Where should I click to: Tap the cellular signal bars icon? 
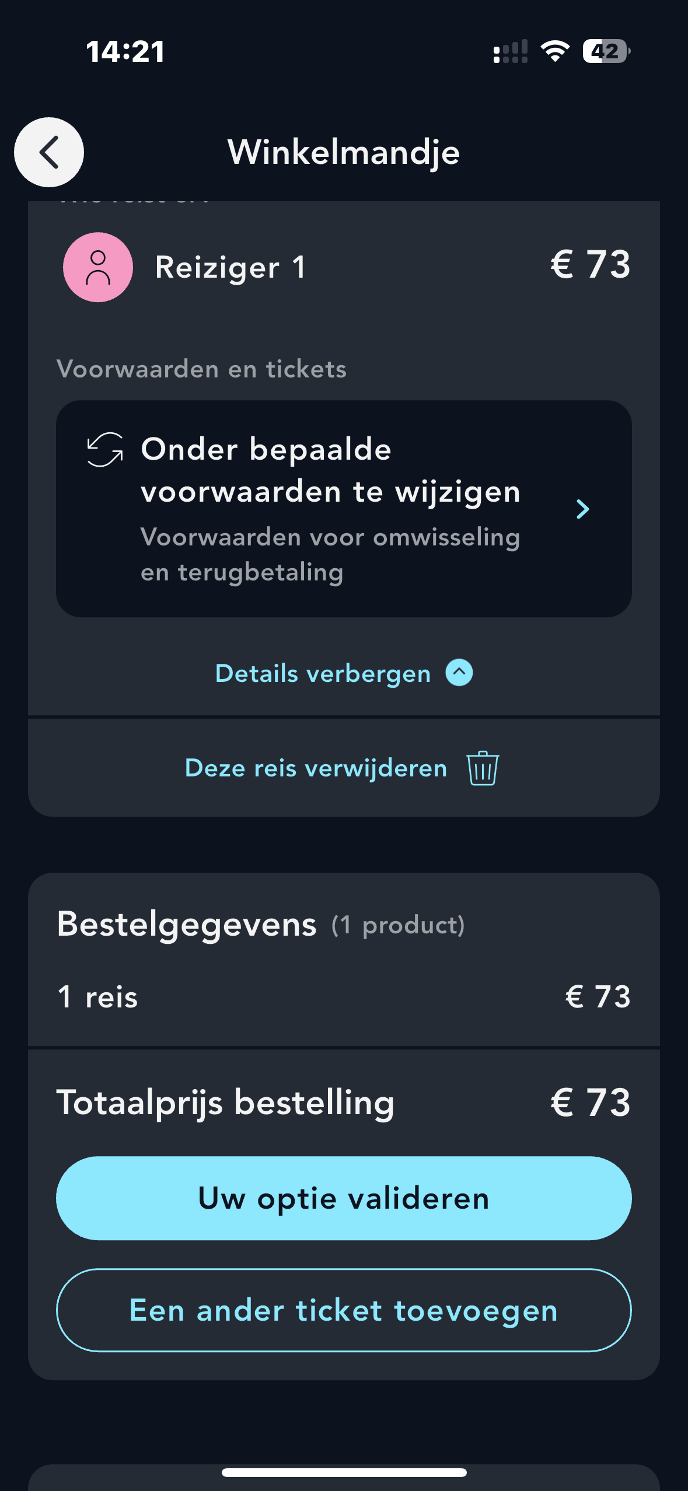click(511, 52)
